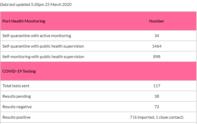Screen dimensions: 197x124
Task: Select the Port Health Monitoring header
Action: [x=24, y=21]
